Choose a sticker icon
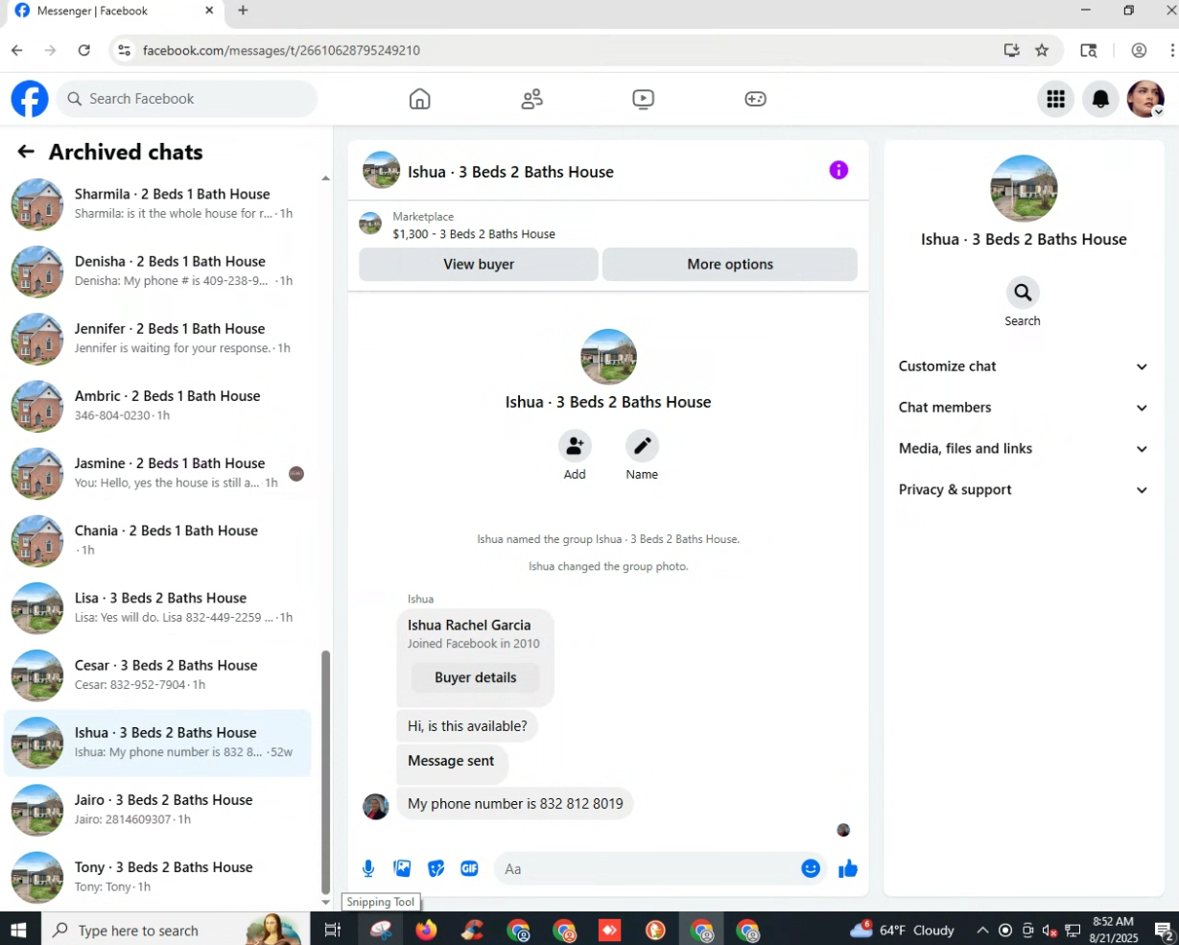Viewport: 1179px width, 945px height. coord(436,869)
